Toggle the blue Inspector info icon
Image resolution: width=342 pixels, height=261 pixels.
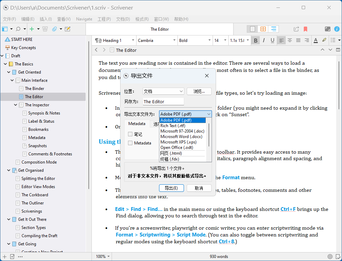coord(337,29)
